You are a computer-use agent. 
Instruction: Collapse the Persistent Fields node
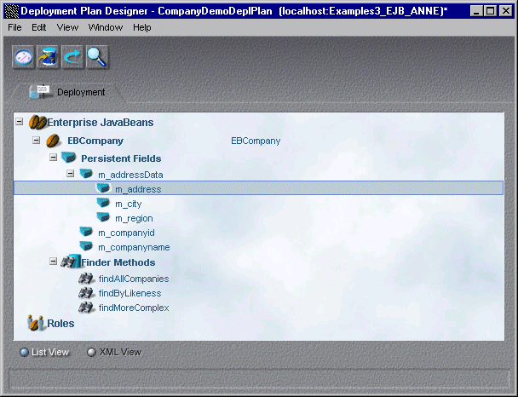coord(53,158)
